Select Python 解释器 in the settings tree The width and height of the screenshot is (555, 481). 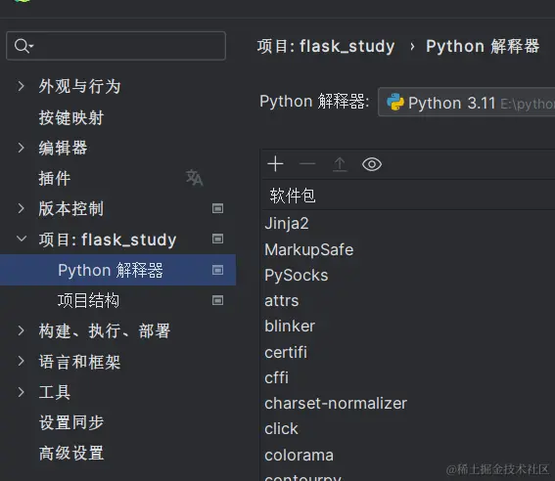117,270
